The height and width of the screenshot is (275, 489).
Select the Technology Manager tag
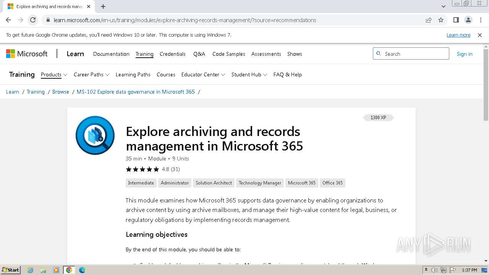point(260,183)
